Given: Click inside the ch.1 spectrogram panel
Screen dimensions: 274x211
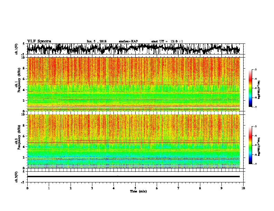Looking at the screenshot, I should coord(134,84).
